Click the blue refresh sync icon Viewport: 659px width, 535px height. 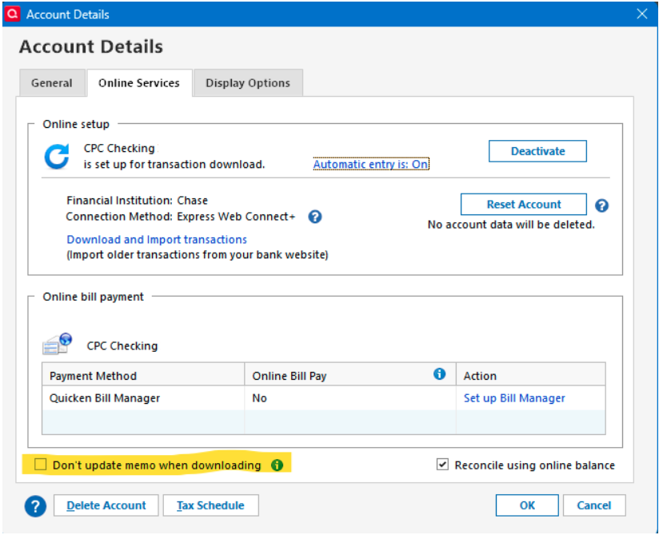(56, 156)
